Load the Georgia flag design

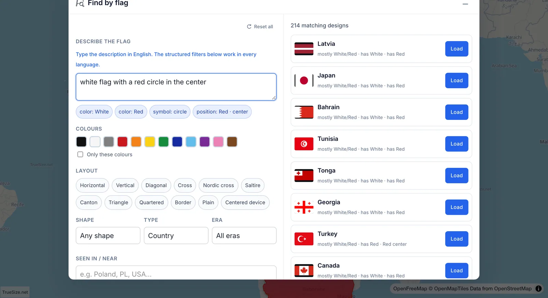pos(457,207)
